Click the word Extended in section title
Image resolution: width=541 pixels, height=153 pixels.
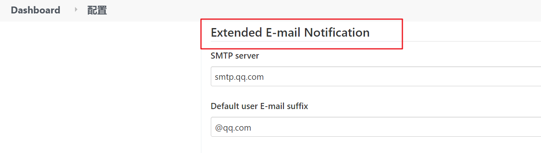[234, 33]
